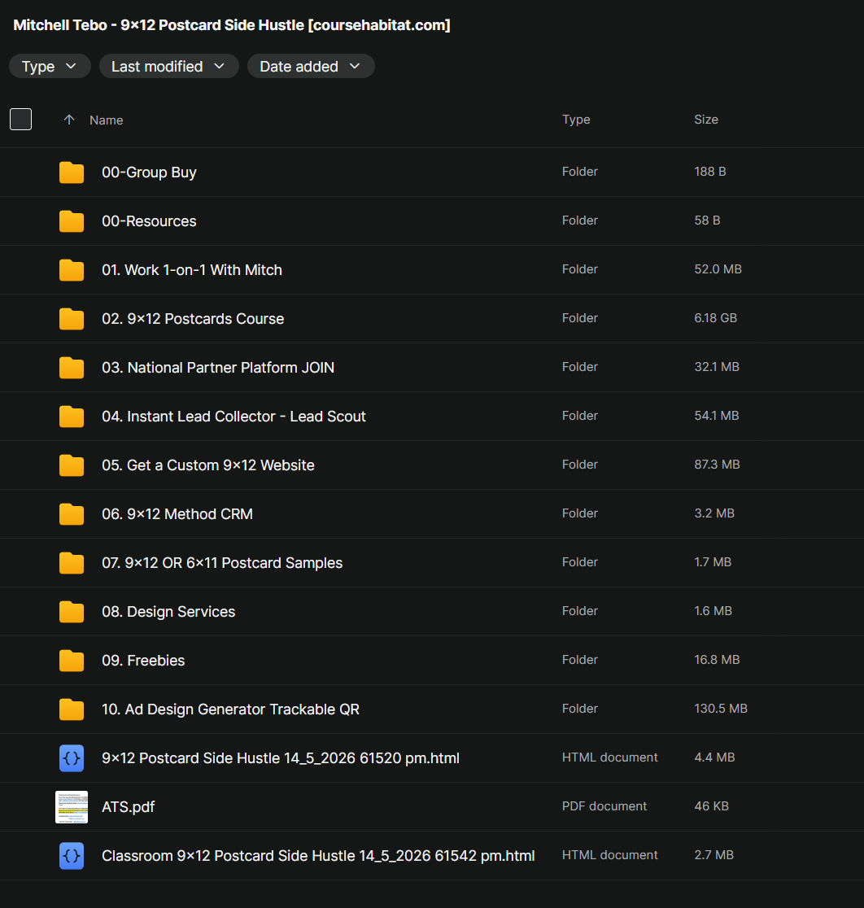The width and height of the screenshot is (864, 908).
Task: Click the PDF document type label
Action: point(604,806)
